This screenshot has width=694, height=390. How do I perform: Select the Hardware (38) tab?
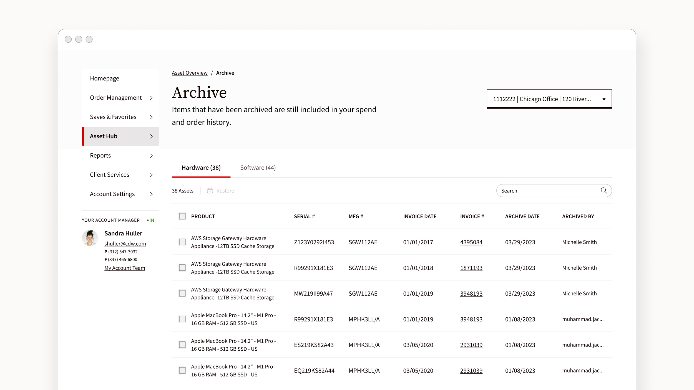[201, 168]
